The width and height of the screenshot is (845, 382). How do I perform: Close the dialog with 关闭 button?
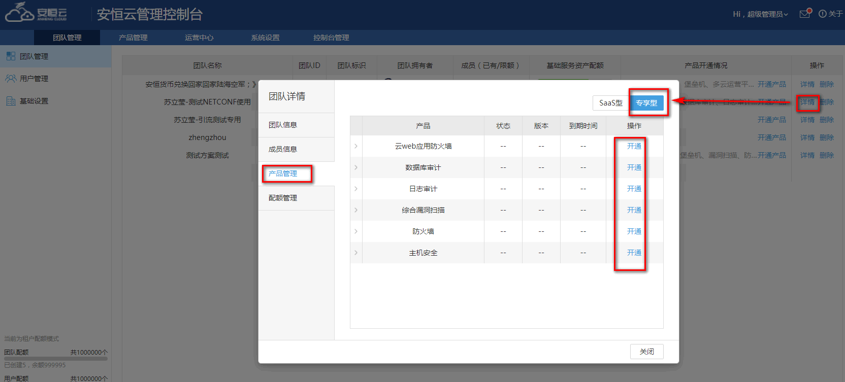coord(647,352)
